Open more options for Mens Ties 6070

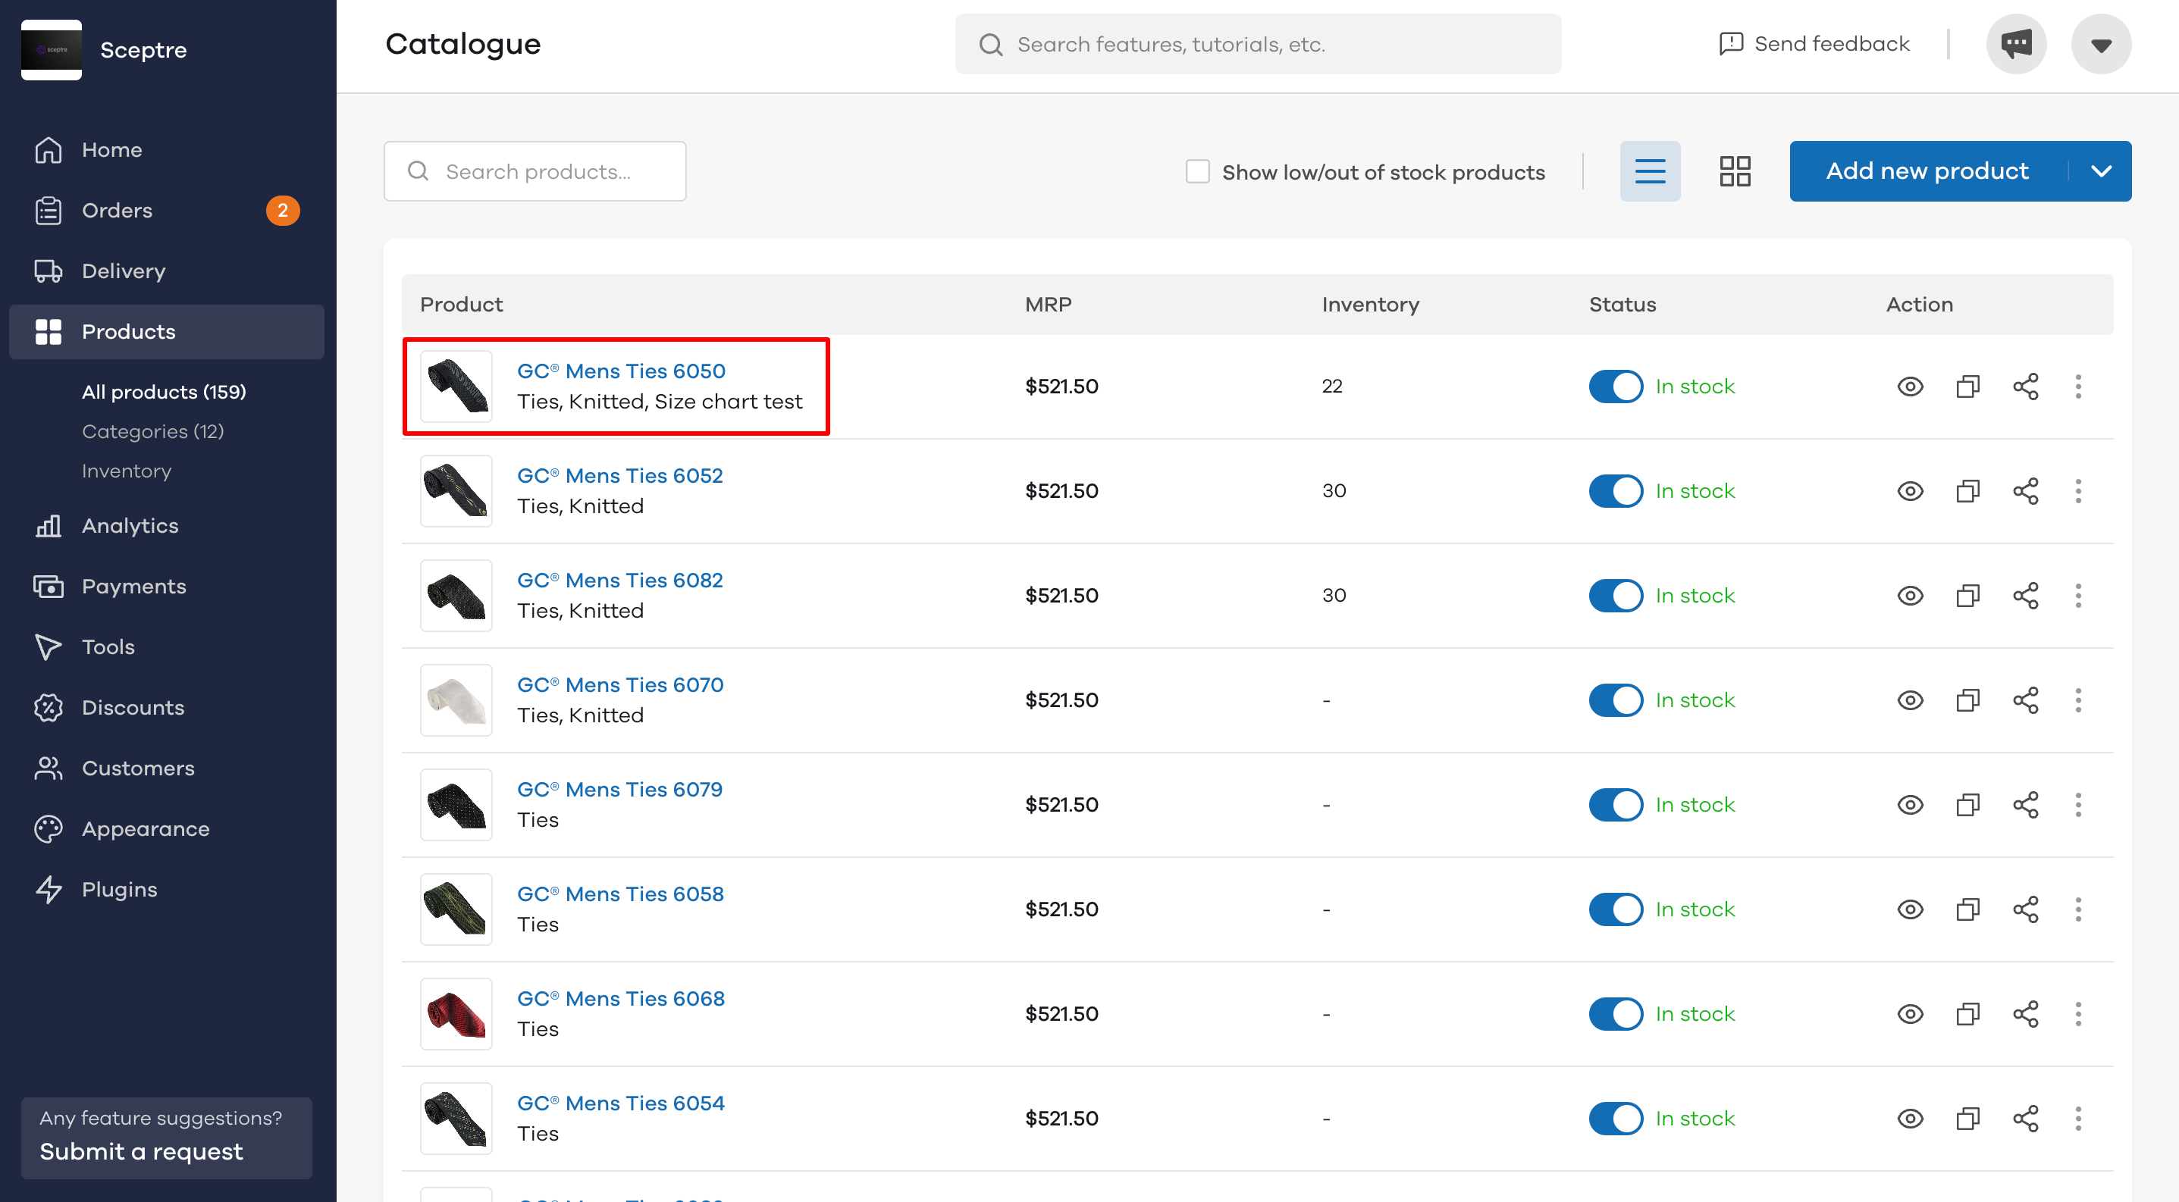pyautogui.click(x=2077, y=701)
